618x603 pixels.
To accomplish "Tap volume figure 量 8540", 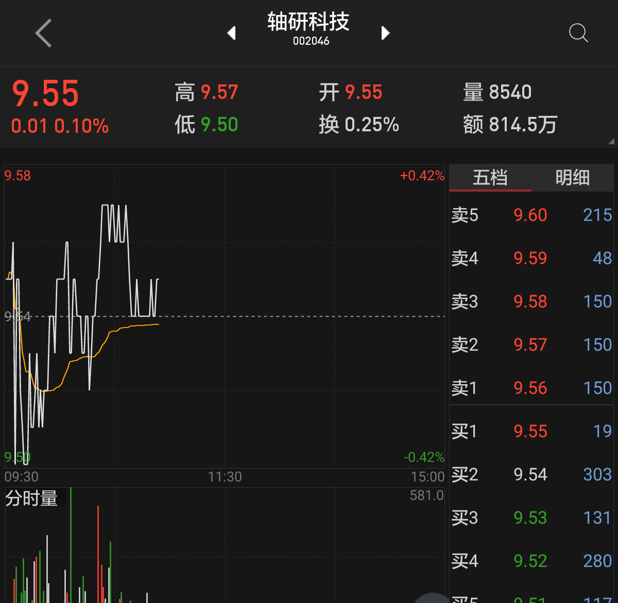I will point(497,93).
